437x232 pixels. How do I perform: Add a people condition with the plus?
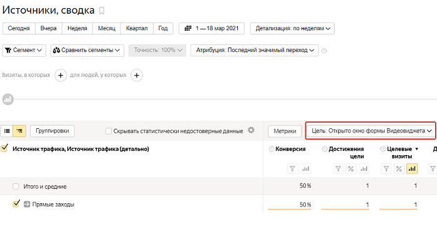click(137, 76)
